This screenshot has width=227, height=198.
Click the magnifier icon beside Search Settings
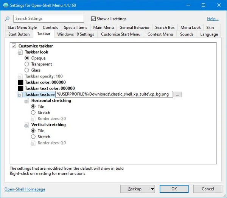[7, 19]
